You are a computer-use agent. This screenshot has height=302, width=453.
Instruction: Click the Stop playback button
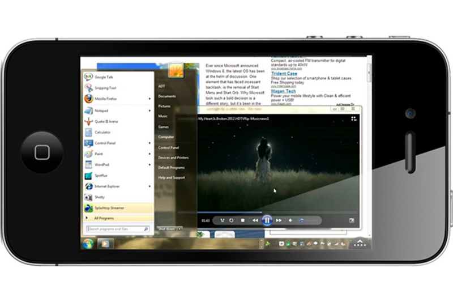(242, 220)
